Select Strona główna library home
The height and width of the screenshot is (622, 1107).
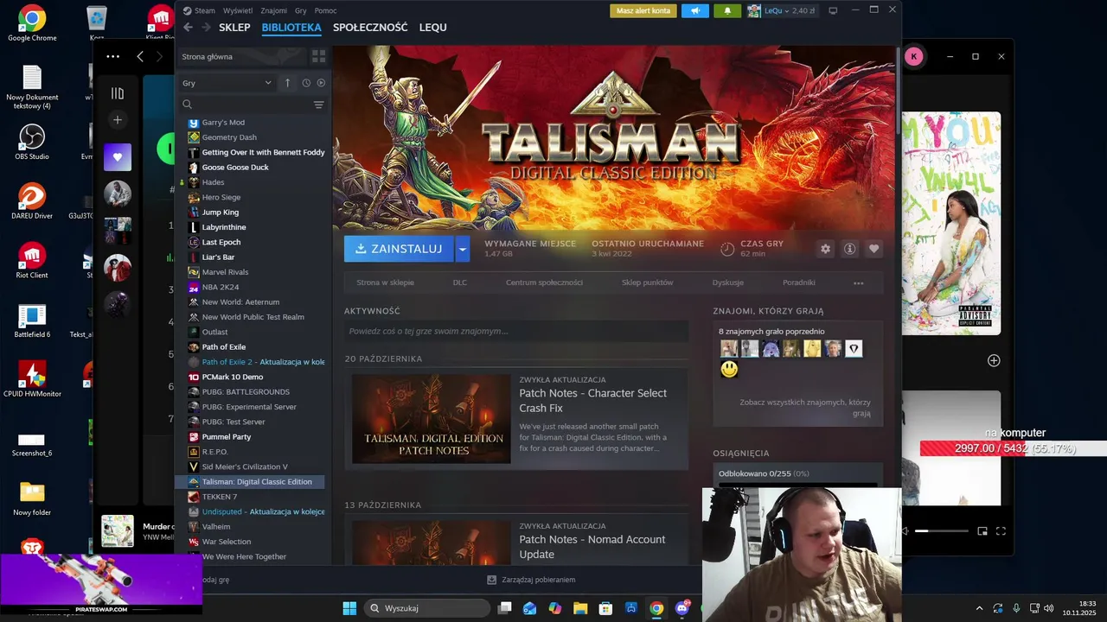coord(242,56)
